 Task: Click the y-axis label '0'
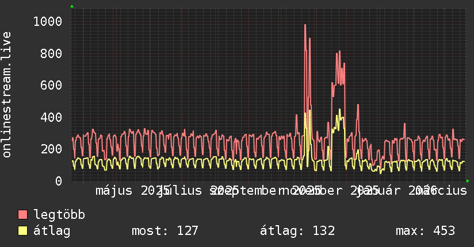59,181
